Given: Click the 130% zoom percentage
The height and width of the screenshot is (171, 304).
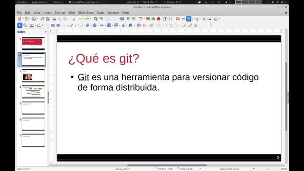Looking at the screenshot, I should coord(284,169).
